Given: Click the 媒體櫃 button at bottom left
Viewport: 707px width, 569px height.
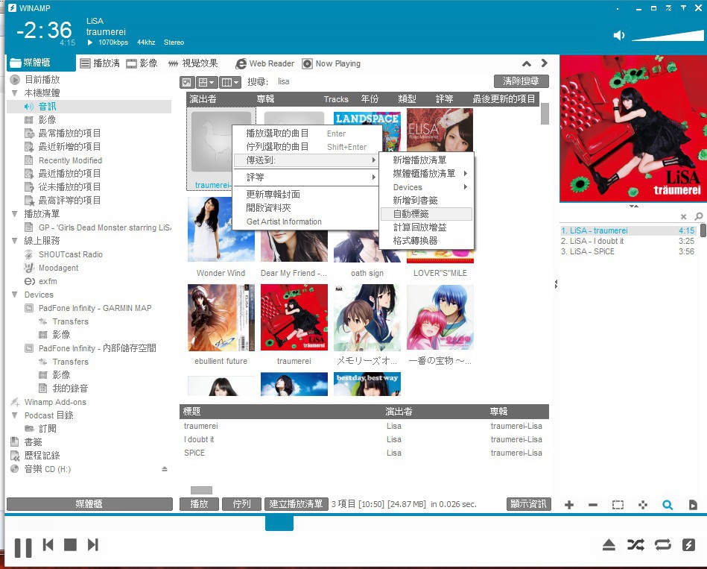Looking at the screenshot, I should 89,504.
